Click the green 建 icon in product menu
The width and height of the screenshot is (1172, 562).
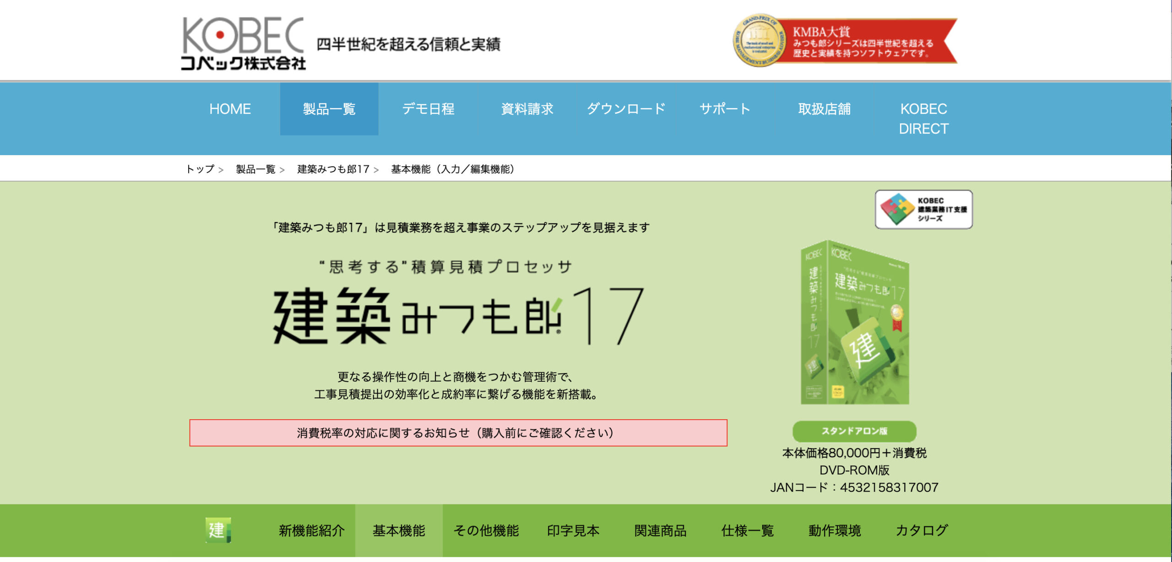(x=218, y=530)
